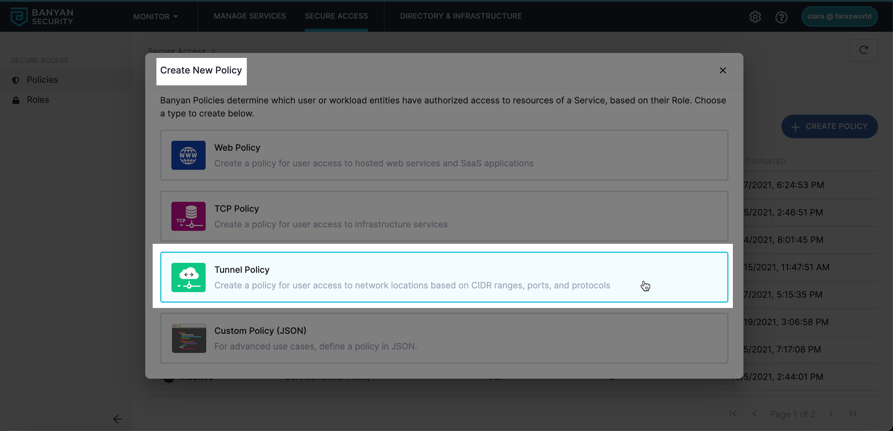This screenshot has height=431, width=893.
Task: Open the settings gear icon
Action: [x=755, y=17]
